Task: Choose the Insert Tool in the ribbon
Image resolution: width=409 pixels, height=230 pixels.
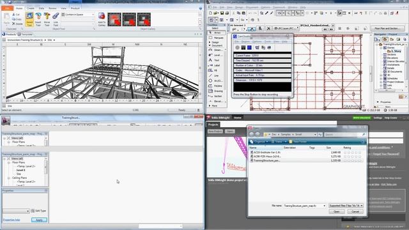Action: (38, 19)
